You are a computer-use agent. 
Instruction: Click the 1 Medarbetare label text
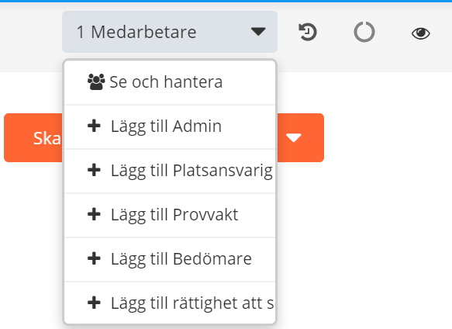(136, 32)
